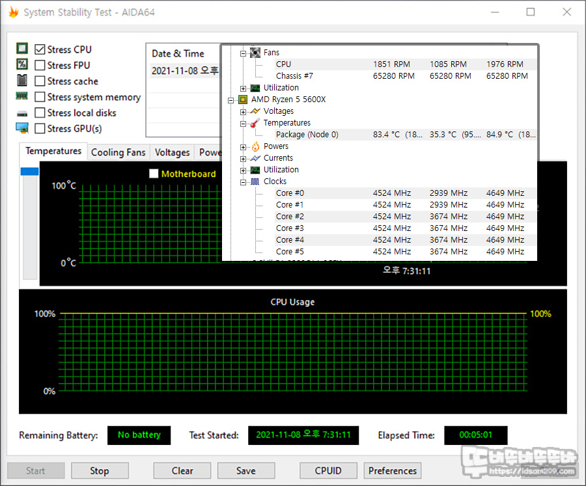Expand the Currents tree node
The image size is (586, 486).
tap(243, 159)
